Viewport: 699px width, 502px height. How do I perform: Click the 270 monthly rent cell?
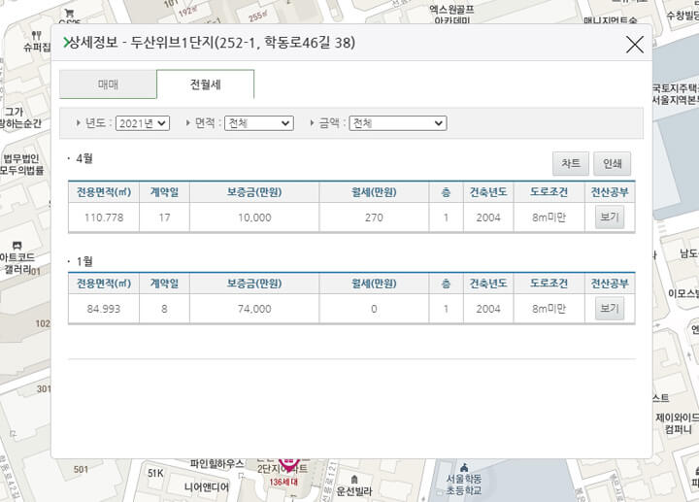click(374, 218)
